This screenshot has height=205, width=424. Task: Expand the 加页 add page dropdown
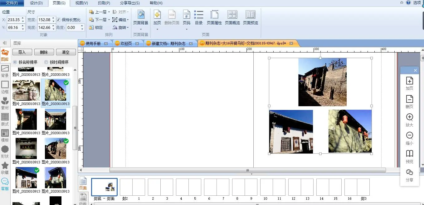(157, 30)
